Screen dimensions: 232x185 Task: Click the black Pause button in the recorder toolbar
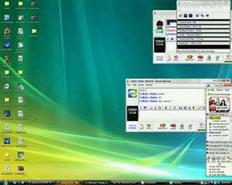185,15
